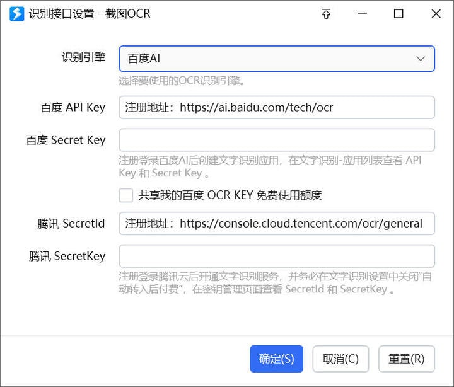Screen dimensions: 454x387
Task: Minimize the settings window
Action: pos(362,13)
